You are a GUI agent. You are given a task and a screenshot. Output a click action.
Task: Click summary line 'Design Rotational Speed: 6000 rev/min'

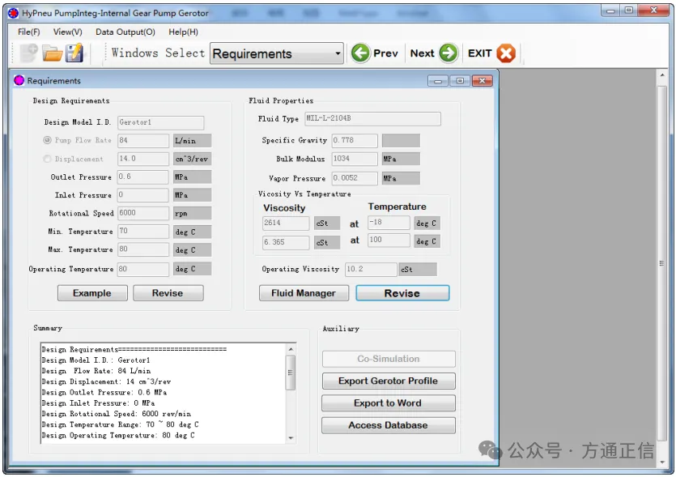pyautogui.click(x=117, y=414)
